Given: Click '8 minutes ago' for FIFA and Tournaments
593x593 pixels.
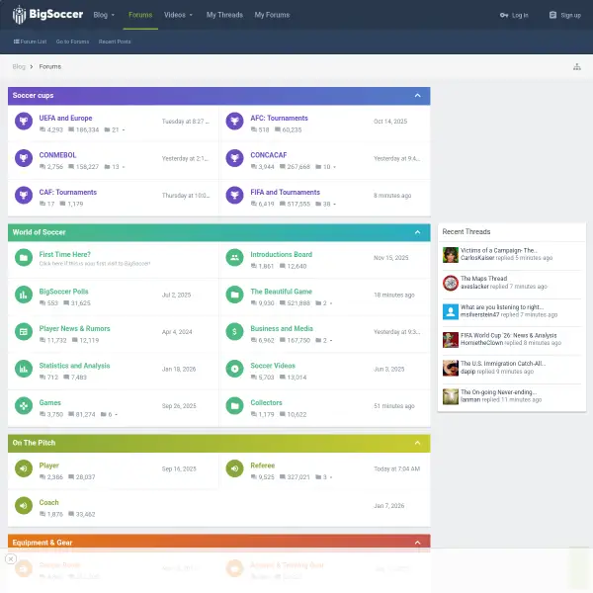Looking at the screenshot, I should pyautogui.click(x=392, y=196).
